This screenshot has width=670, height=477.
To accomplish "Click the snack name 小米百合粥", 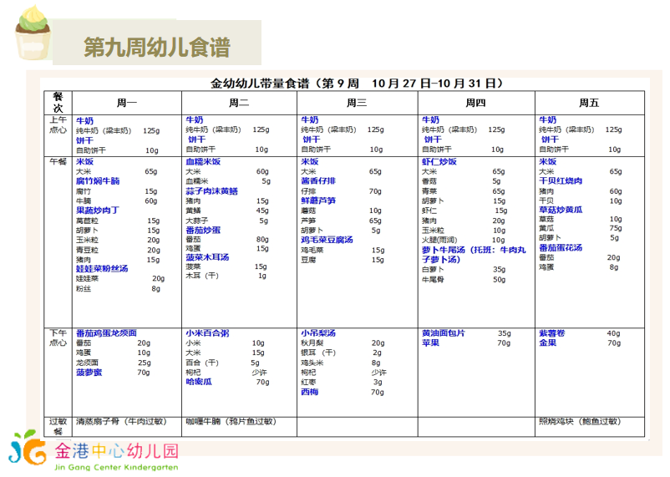I will pyautogui.click(x=207, y=333).
